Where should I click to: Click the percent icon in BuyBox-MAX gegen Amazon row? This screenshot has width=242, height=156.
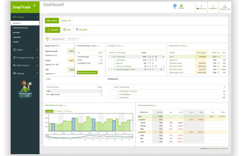click(x=161, y=69)
